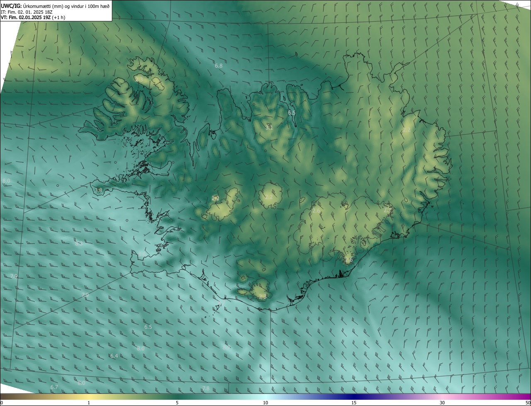Click the 1 tick label on the color scale
Viewport: 531px width, 406px height.
[89, 403]
